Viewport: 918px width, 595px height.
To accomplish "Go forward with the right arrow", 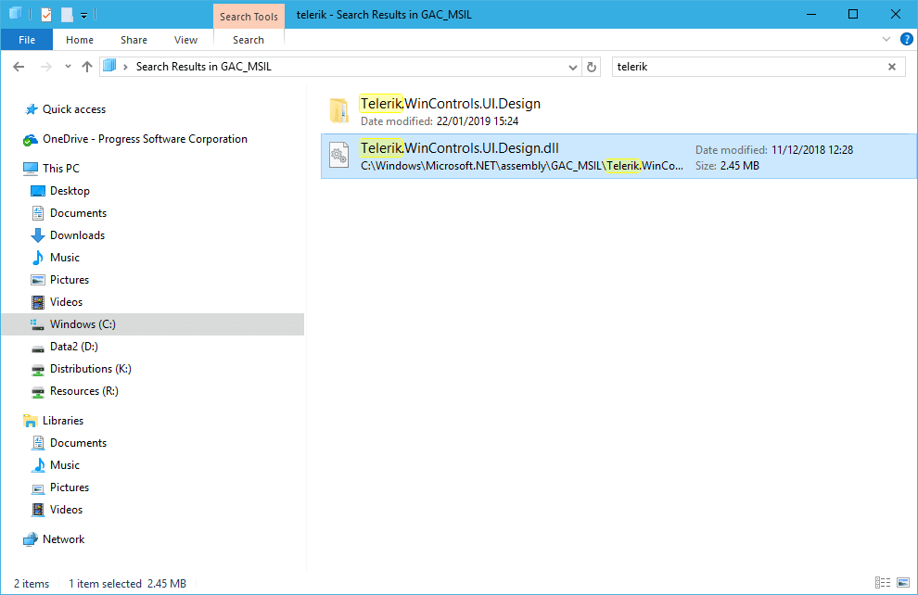I will [x=45, y=67].
